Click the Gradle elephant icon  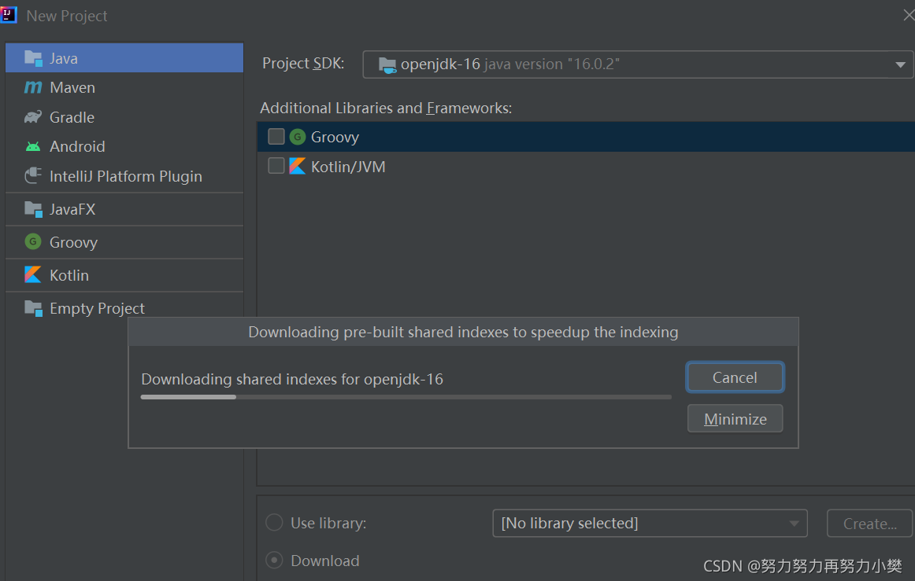pos(33,117)
